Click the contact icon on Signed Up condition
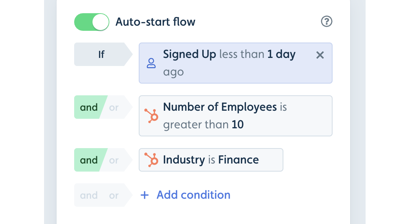This screenshot has width=399, height=224. tap(151, 63)
